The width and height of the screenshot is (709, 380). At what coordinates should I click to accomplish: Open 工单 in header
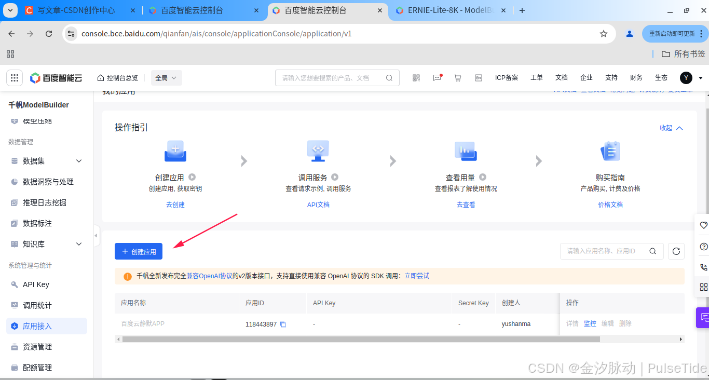537,78
